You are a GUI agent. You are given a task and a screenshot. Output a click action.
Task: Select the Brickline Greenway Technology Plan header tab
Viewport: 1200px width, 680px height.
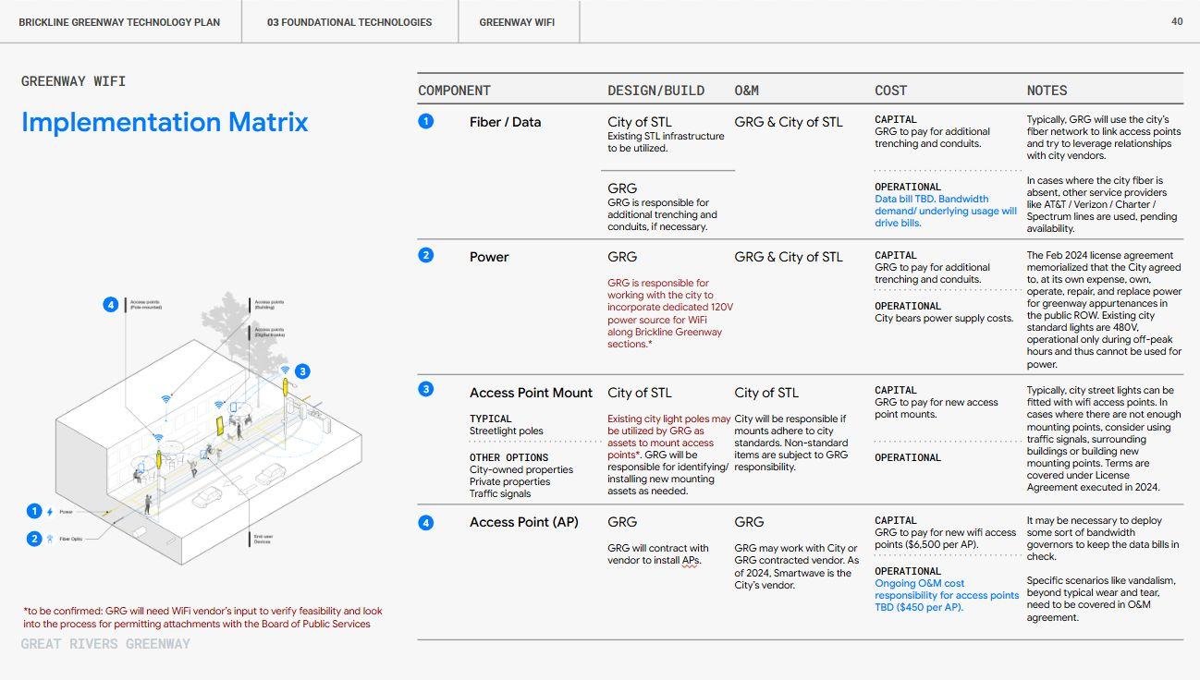pyautogui.click(x=119, y=22)
